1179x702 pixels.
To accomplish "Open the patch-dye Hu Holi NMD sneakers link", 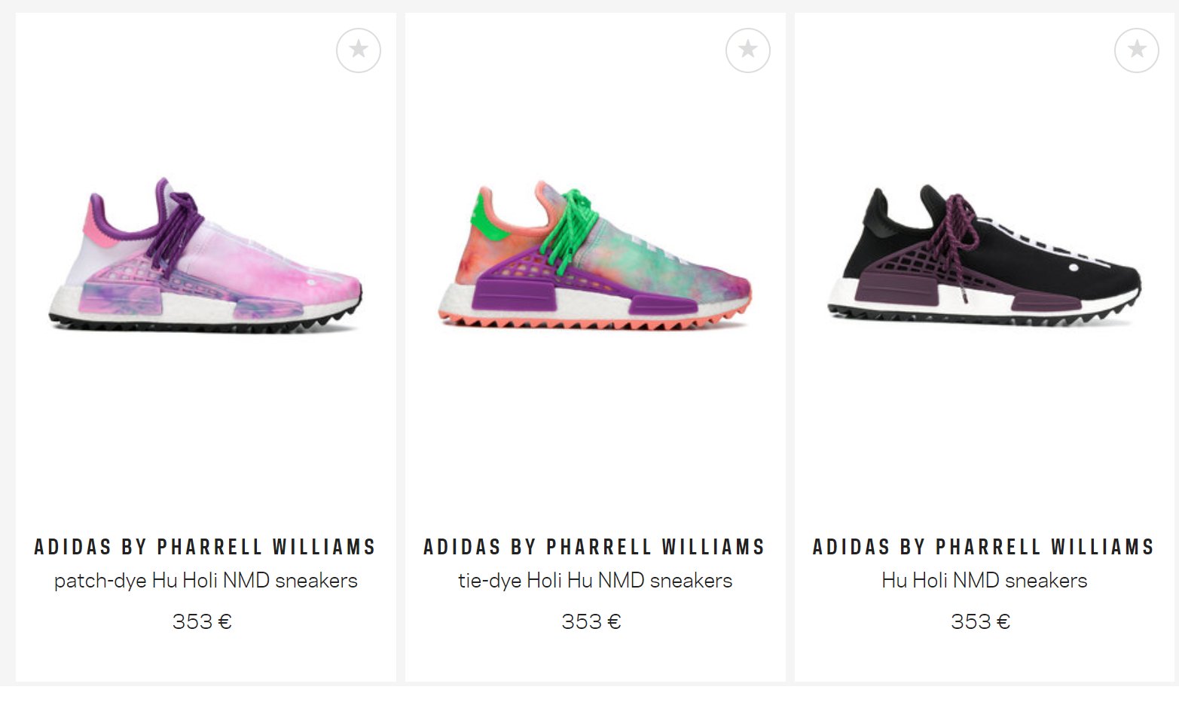I will 206,581.
